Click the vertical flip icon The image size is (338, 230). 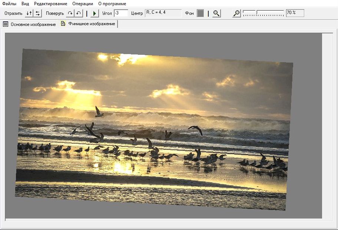(x=29, y=13)
